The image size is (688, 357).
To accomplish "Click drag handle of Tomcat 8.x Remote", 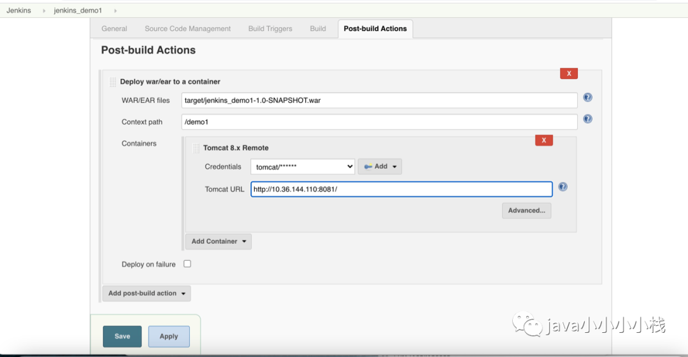I will tap(196, 148).
